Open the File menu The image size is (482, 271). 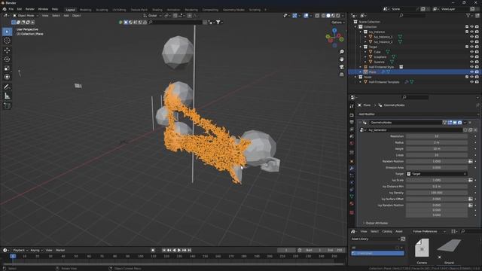11,9
